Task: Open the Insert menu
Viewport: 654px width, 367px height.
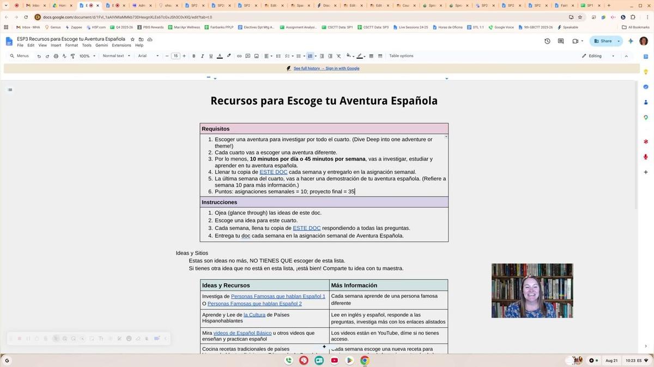Action: pos(56,45)
